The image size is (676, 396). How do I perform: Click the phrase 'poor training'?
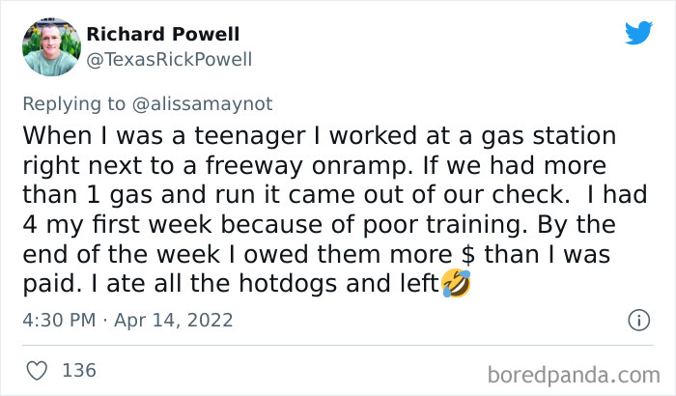(442, 225)
